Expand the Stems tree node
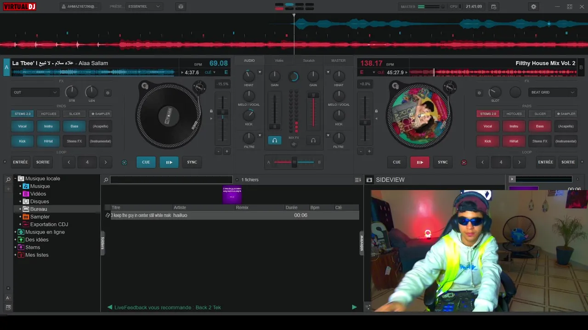This screenshot has width=588, height=330. coord(15,247)
